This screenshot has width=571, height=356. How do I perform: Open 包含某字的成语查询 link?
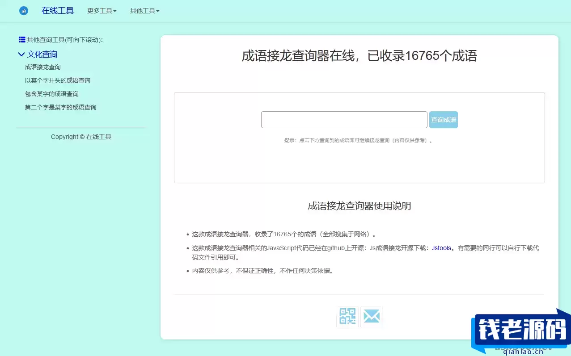point(52,94)
